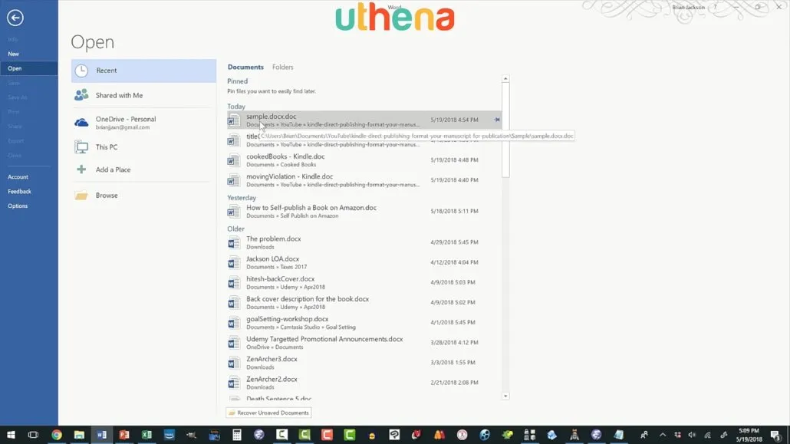
Task: Switch to Excel in taskbar
Action: point(146,435)
